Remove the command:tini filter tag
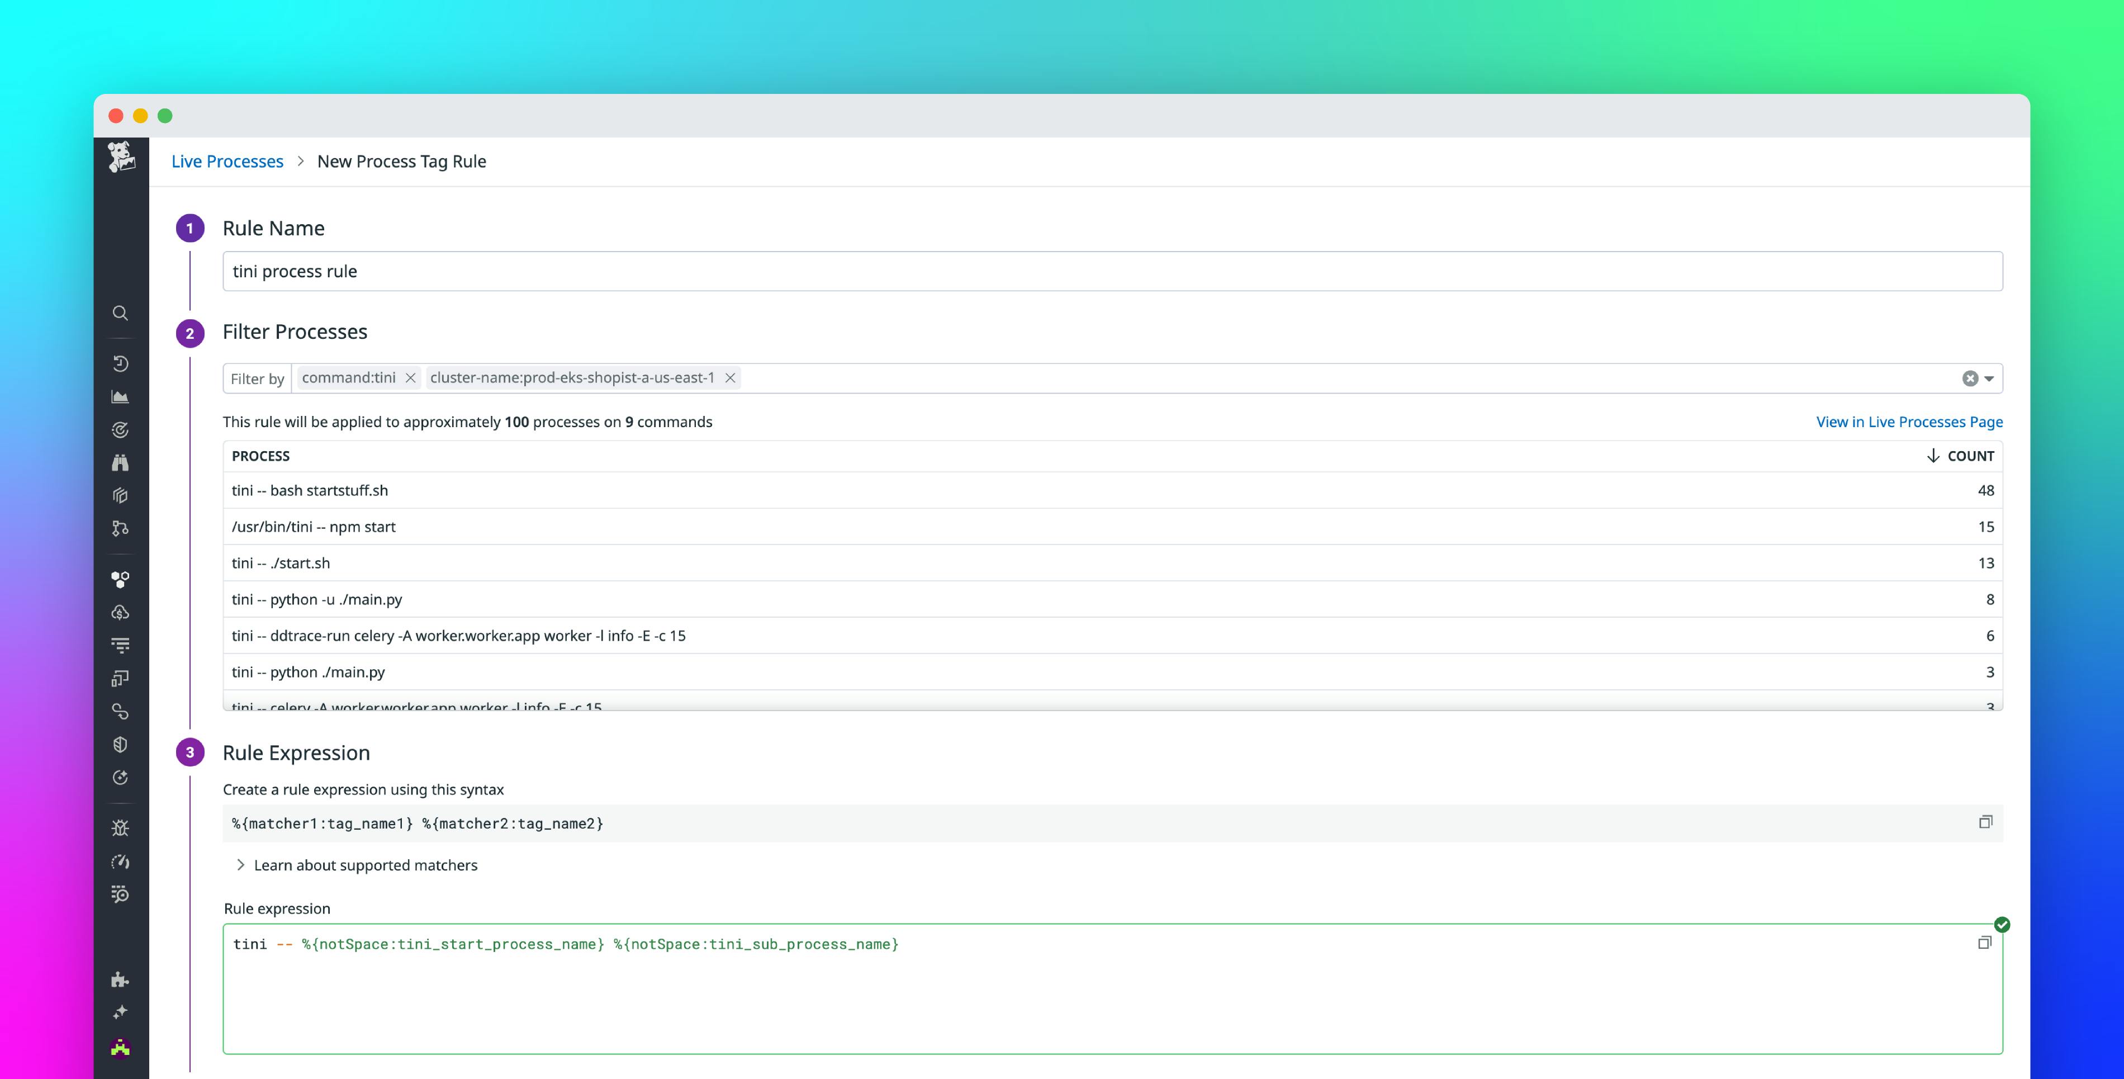Image resolution: width=2124 pixels, height=1079 pixels. [x=410, y=378]
